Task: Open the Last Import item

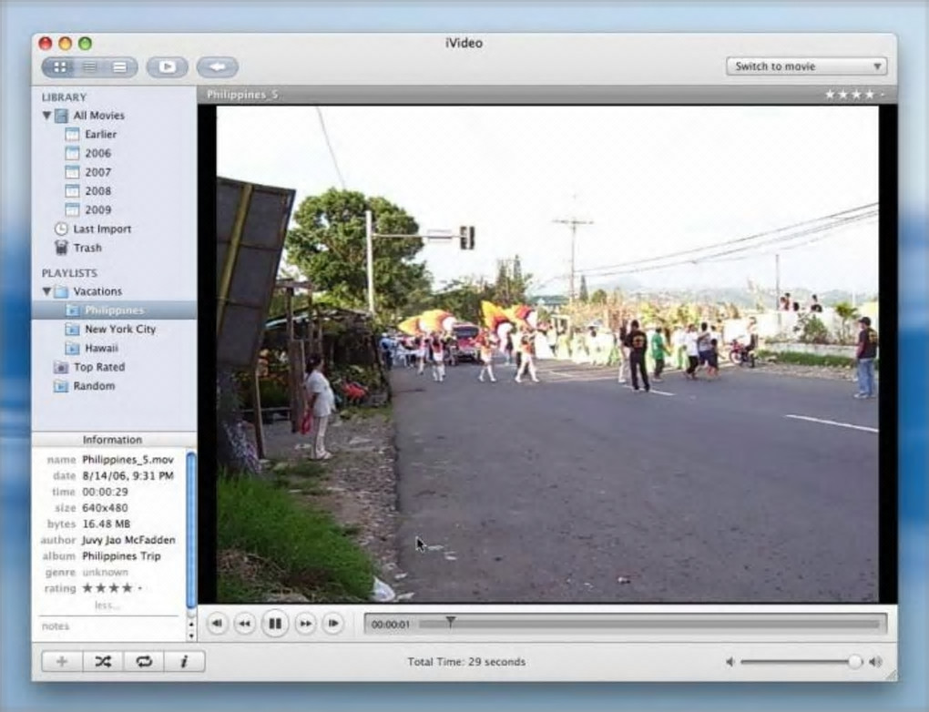Action: point(102,229)
